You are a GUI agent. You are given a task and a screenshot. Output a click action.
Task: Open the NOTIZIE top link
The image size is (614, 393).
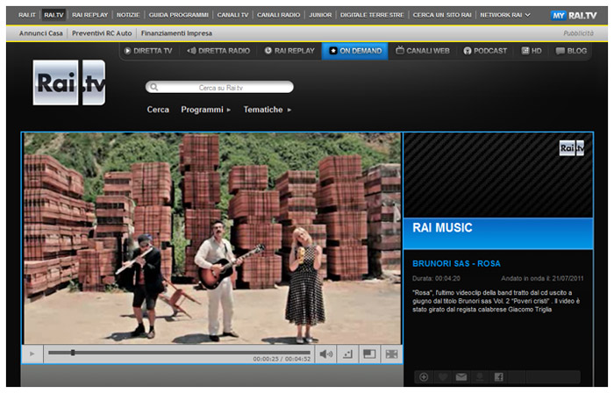[128, 15]
